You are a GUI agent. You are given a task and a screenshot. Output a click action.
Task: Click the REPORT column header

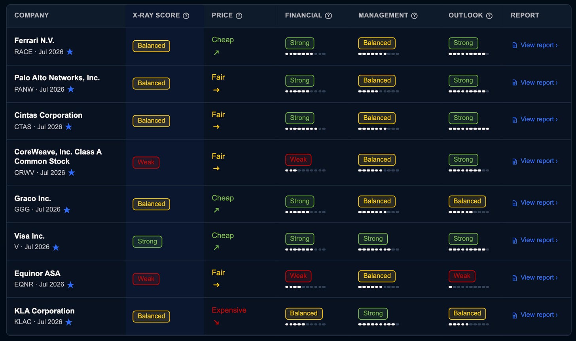[x=525, y=15]
